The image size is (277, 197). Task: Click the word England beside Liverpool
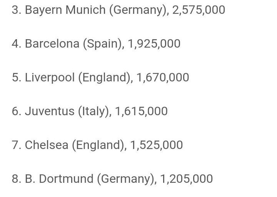click(104, 77)
